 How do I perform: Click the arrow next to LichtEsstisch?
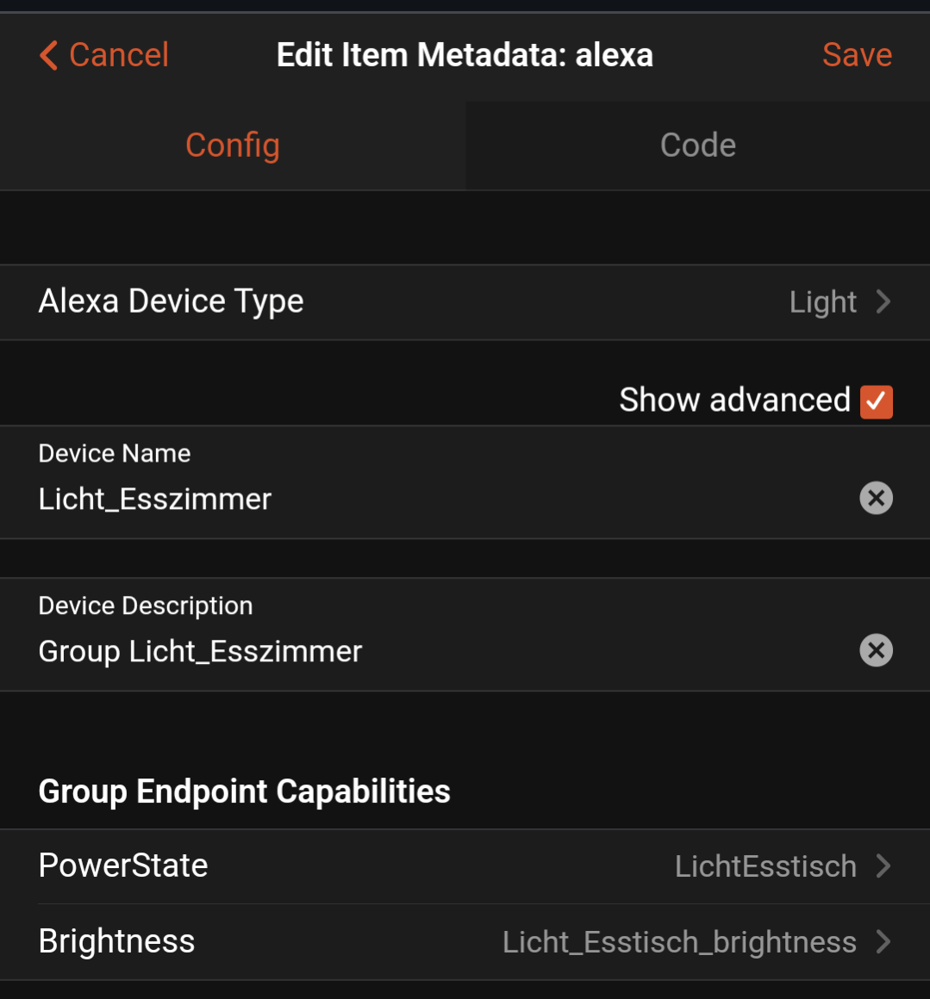(883, 866)
